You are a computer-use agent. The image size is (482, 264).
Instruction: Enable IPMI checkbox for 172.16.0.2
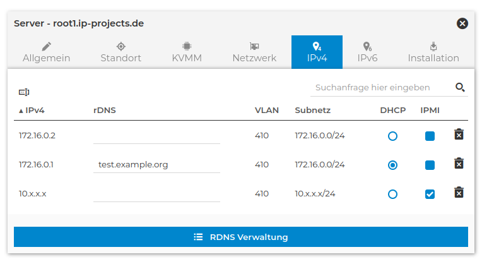(x=430, y=136)
